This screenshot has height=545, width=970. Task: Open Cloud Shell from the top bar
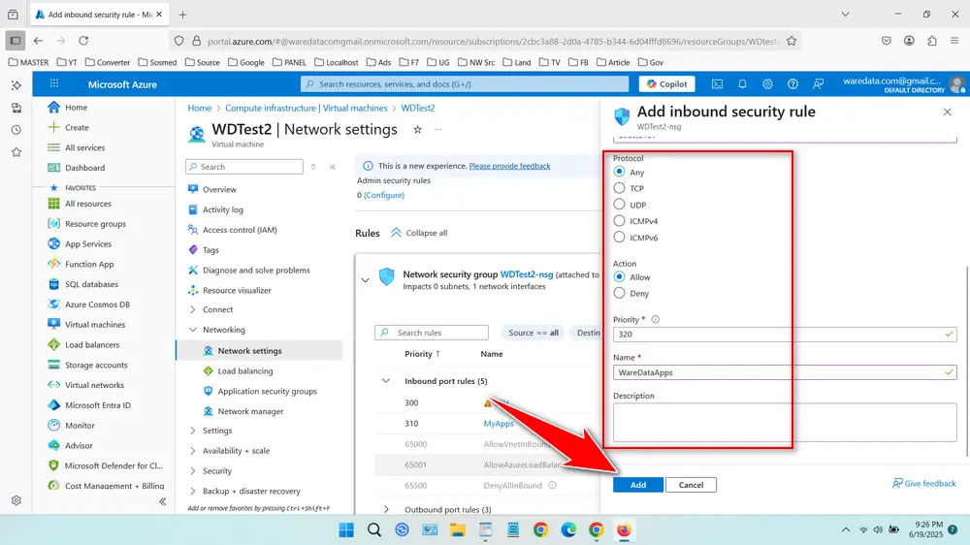click(x=717, y=84)
